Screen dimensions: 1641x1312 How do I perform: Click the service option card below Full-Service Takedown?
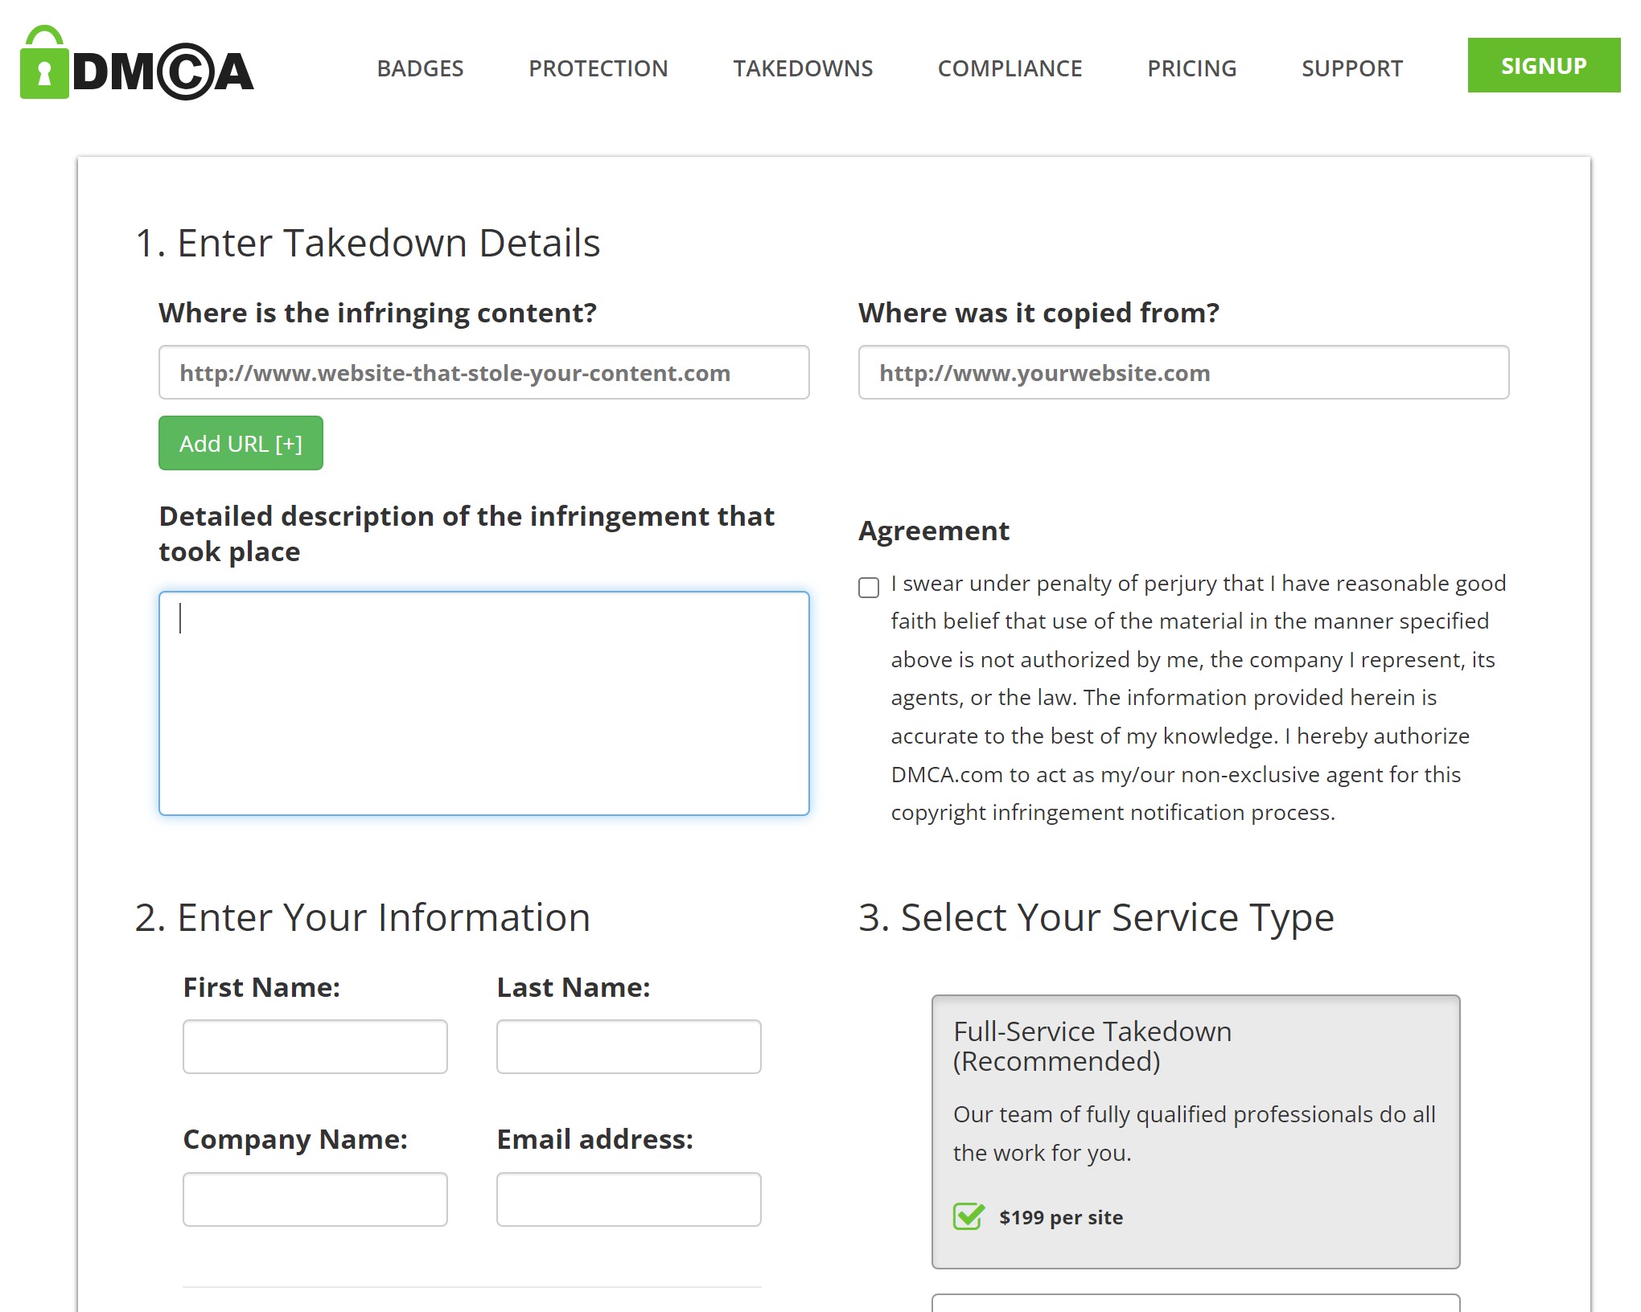point(1195,1303)
